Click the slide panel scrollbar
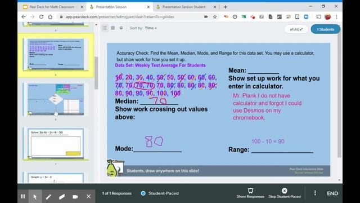 point(96,73)
